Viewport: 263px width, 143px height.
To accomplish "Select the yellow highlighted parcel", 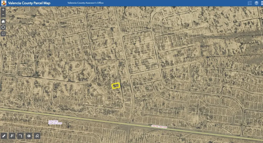I will coord(116,86).
